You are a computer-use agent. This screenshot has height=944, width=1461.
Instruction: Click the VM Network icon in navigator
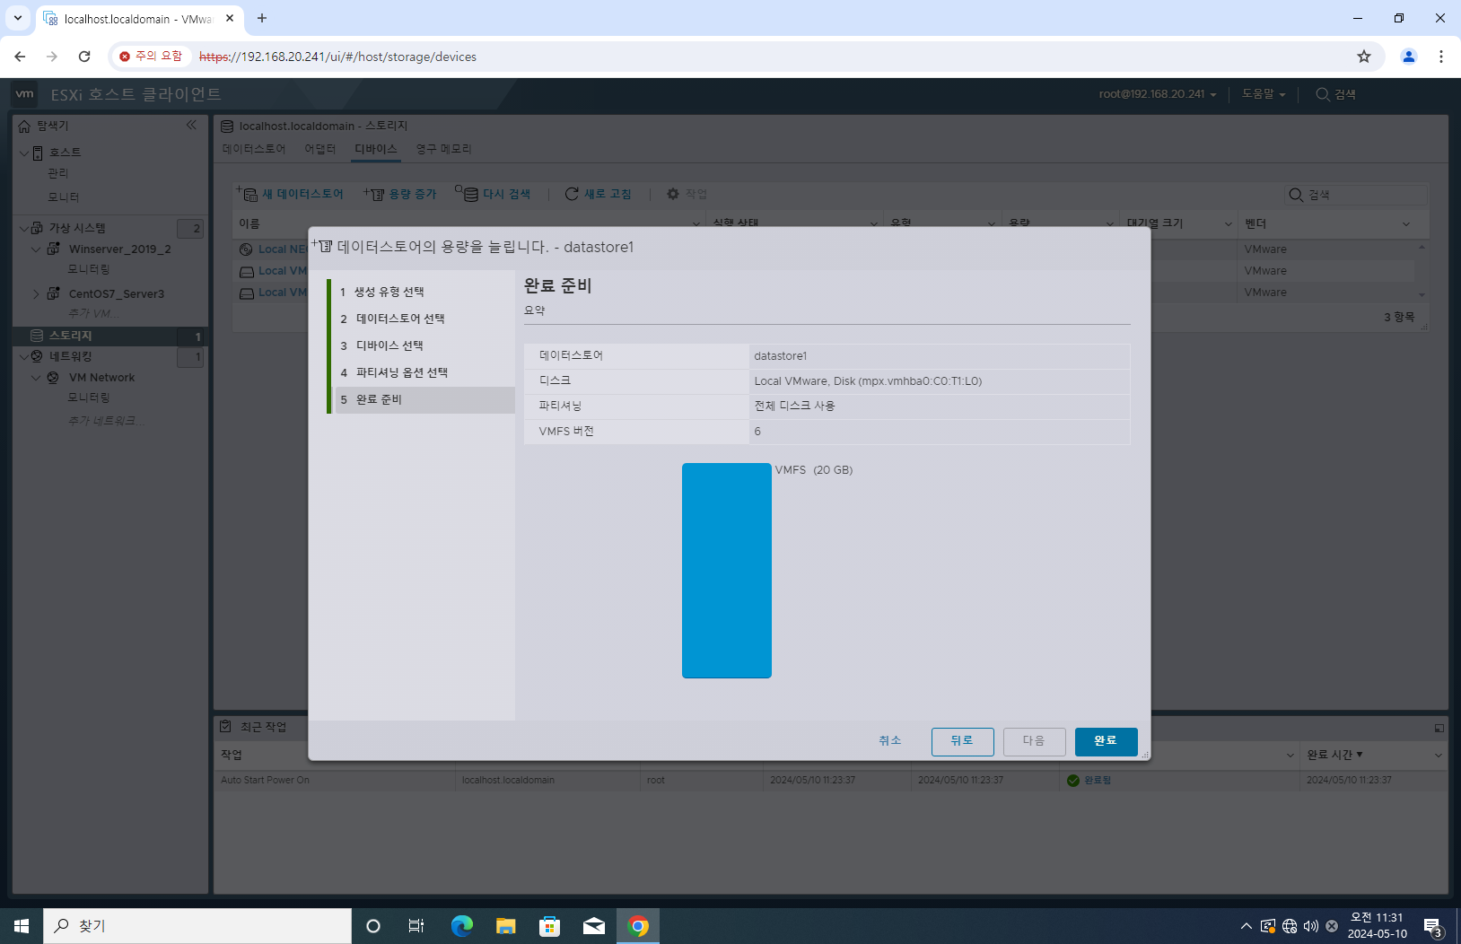pyautogui.click(x=53, y=378)
